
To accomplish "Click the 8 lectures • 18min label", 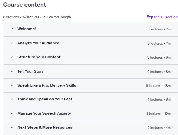I will [160, 86].
